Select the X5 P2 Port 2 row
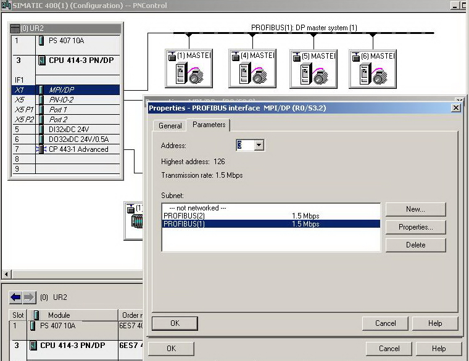469x361 pixels. tap(65, 119)
